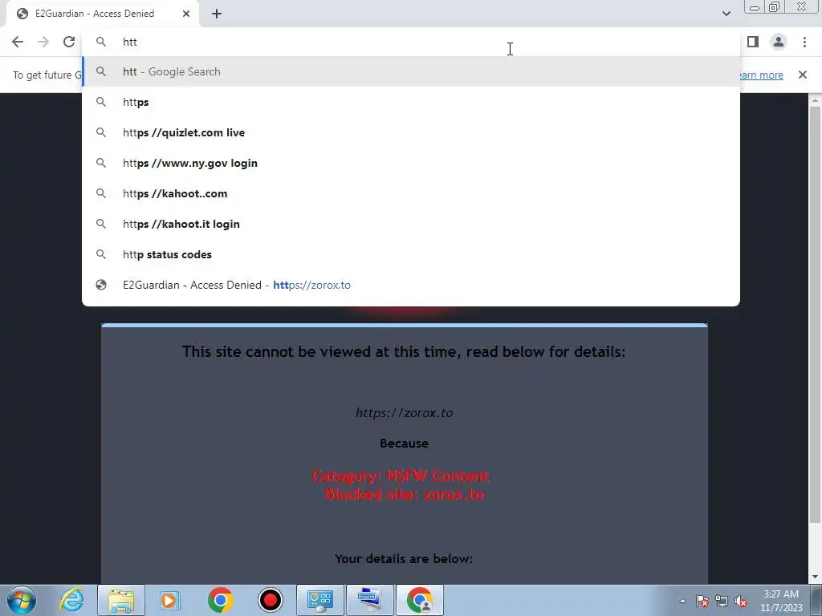The image size is (822, 616).
Task: Go back to the previous page
Action: (x=18, y=42)
